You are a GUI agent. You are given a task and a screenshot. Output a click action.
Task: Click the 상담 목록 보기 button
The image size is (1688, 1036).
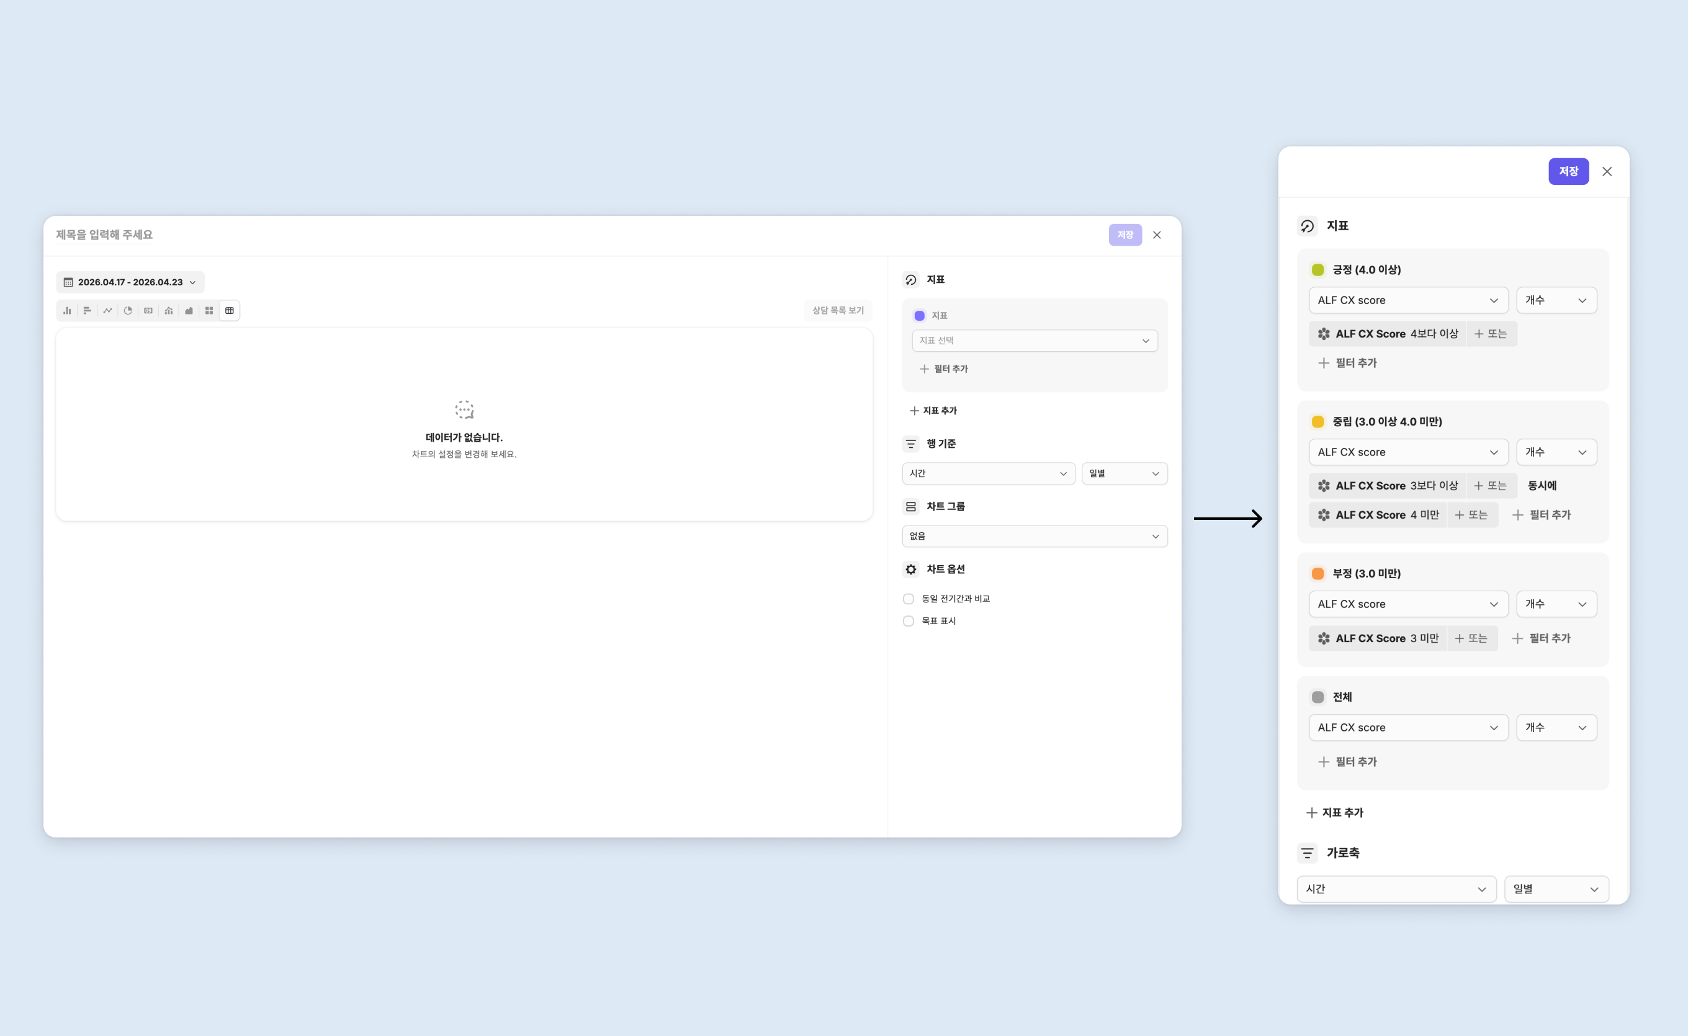click(838, 310)
